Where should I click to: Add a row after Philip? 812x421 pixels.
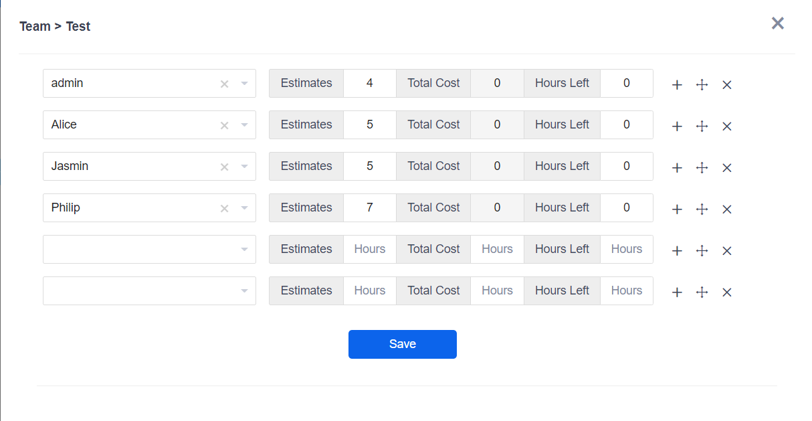[677, 209]
